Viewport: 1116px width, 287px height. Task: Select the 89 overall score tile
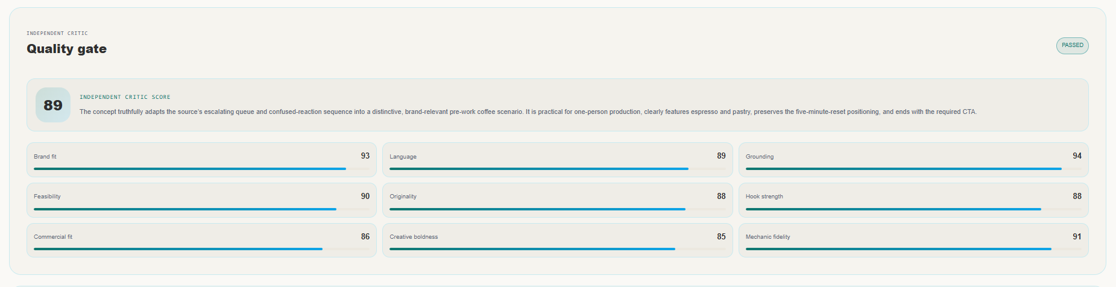tap(53, 105)
